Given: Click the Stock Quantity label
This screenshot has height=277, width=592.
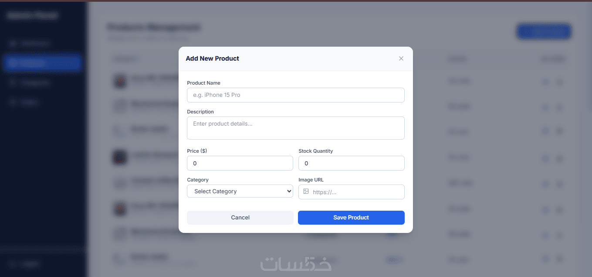Looking at the screenshot, I should pyautogui.click(x=315, y=151).
